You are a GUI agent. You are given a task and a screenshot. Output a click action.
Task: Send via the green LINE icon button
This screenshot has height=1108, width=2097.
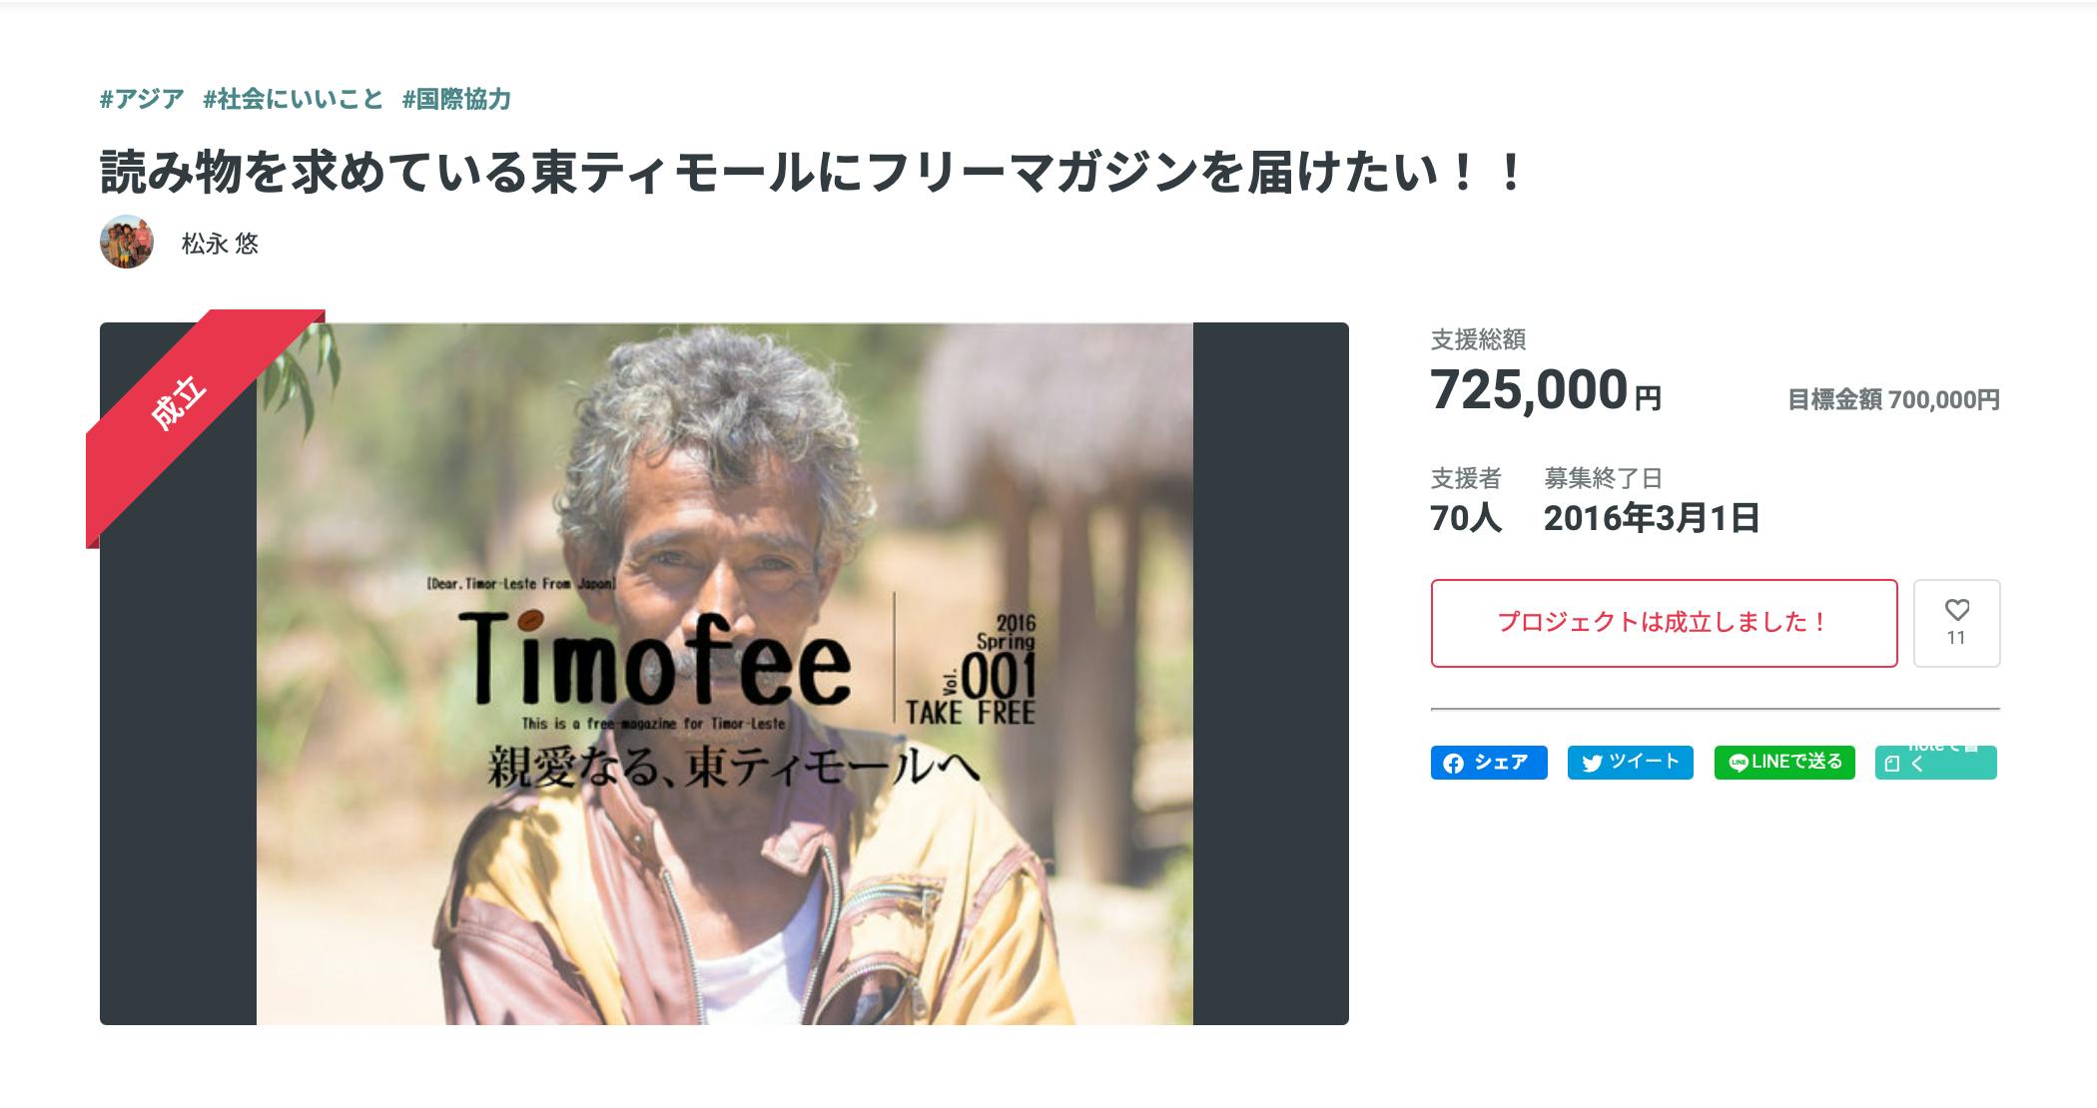coord(1784,763)
